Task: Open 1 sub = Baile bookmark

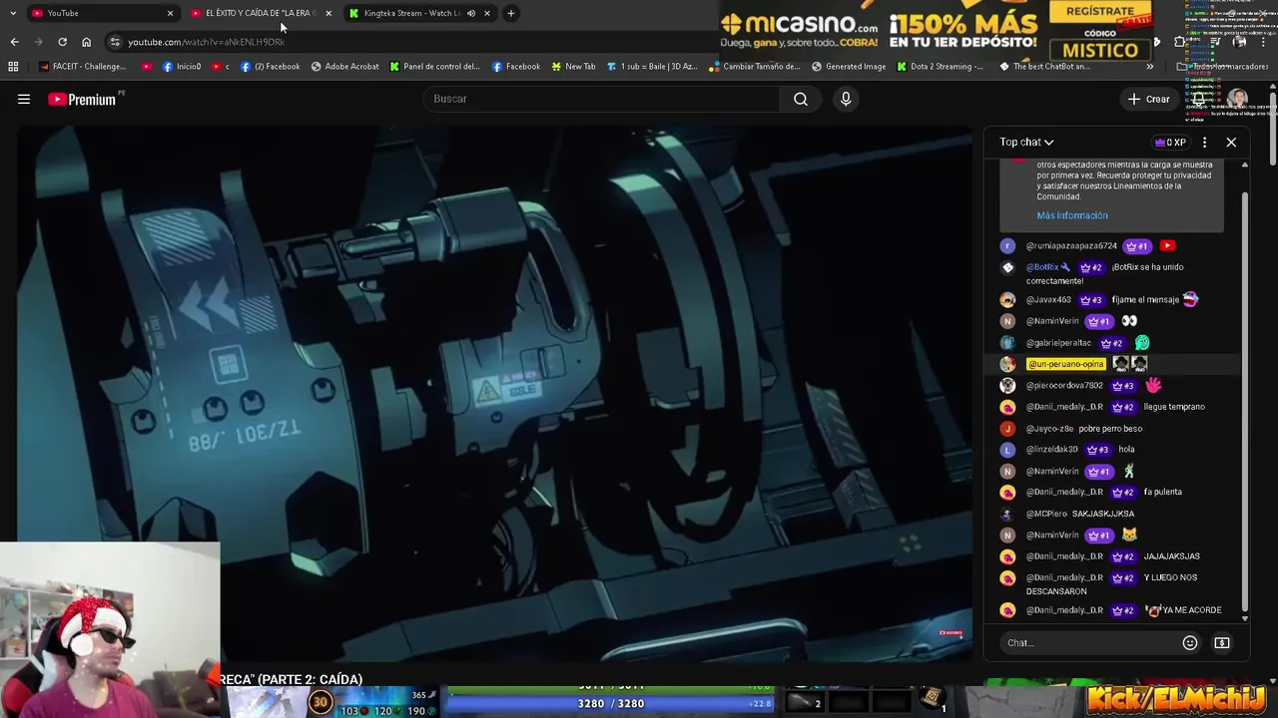Action: click(652, 67)
